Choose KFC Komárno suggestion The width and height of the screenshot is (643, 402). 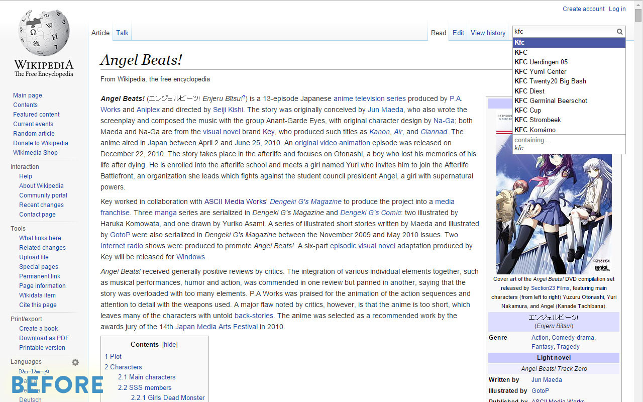click(x=569, y=130)
